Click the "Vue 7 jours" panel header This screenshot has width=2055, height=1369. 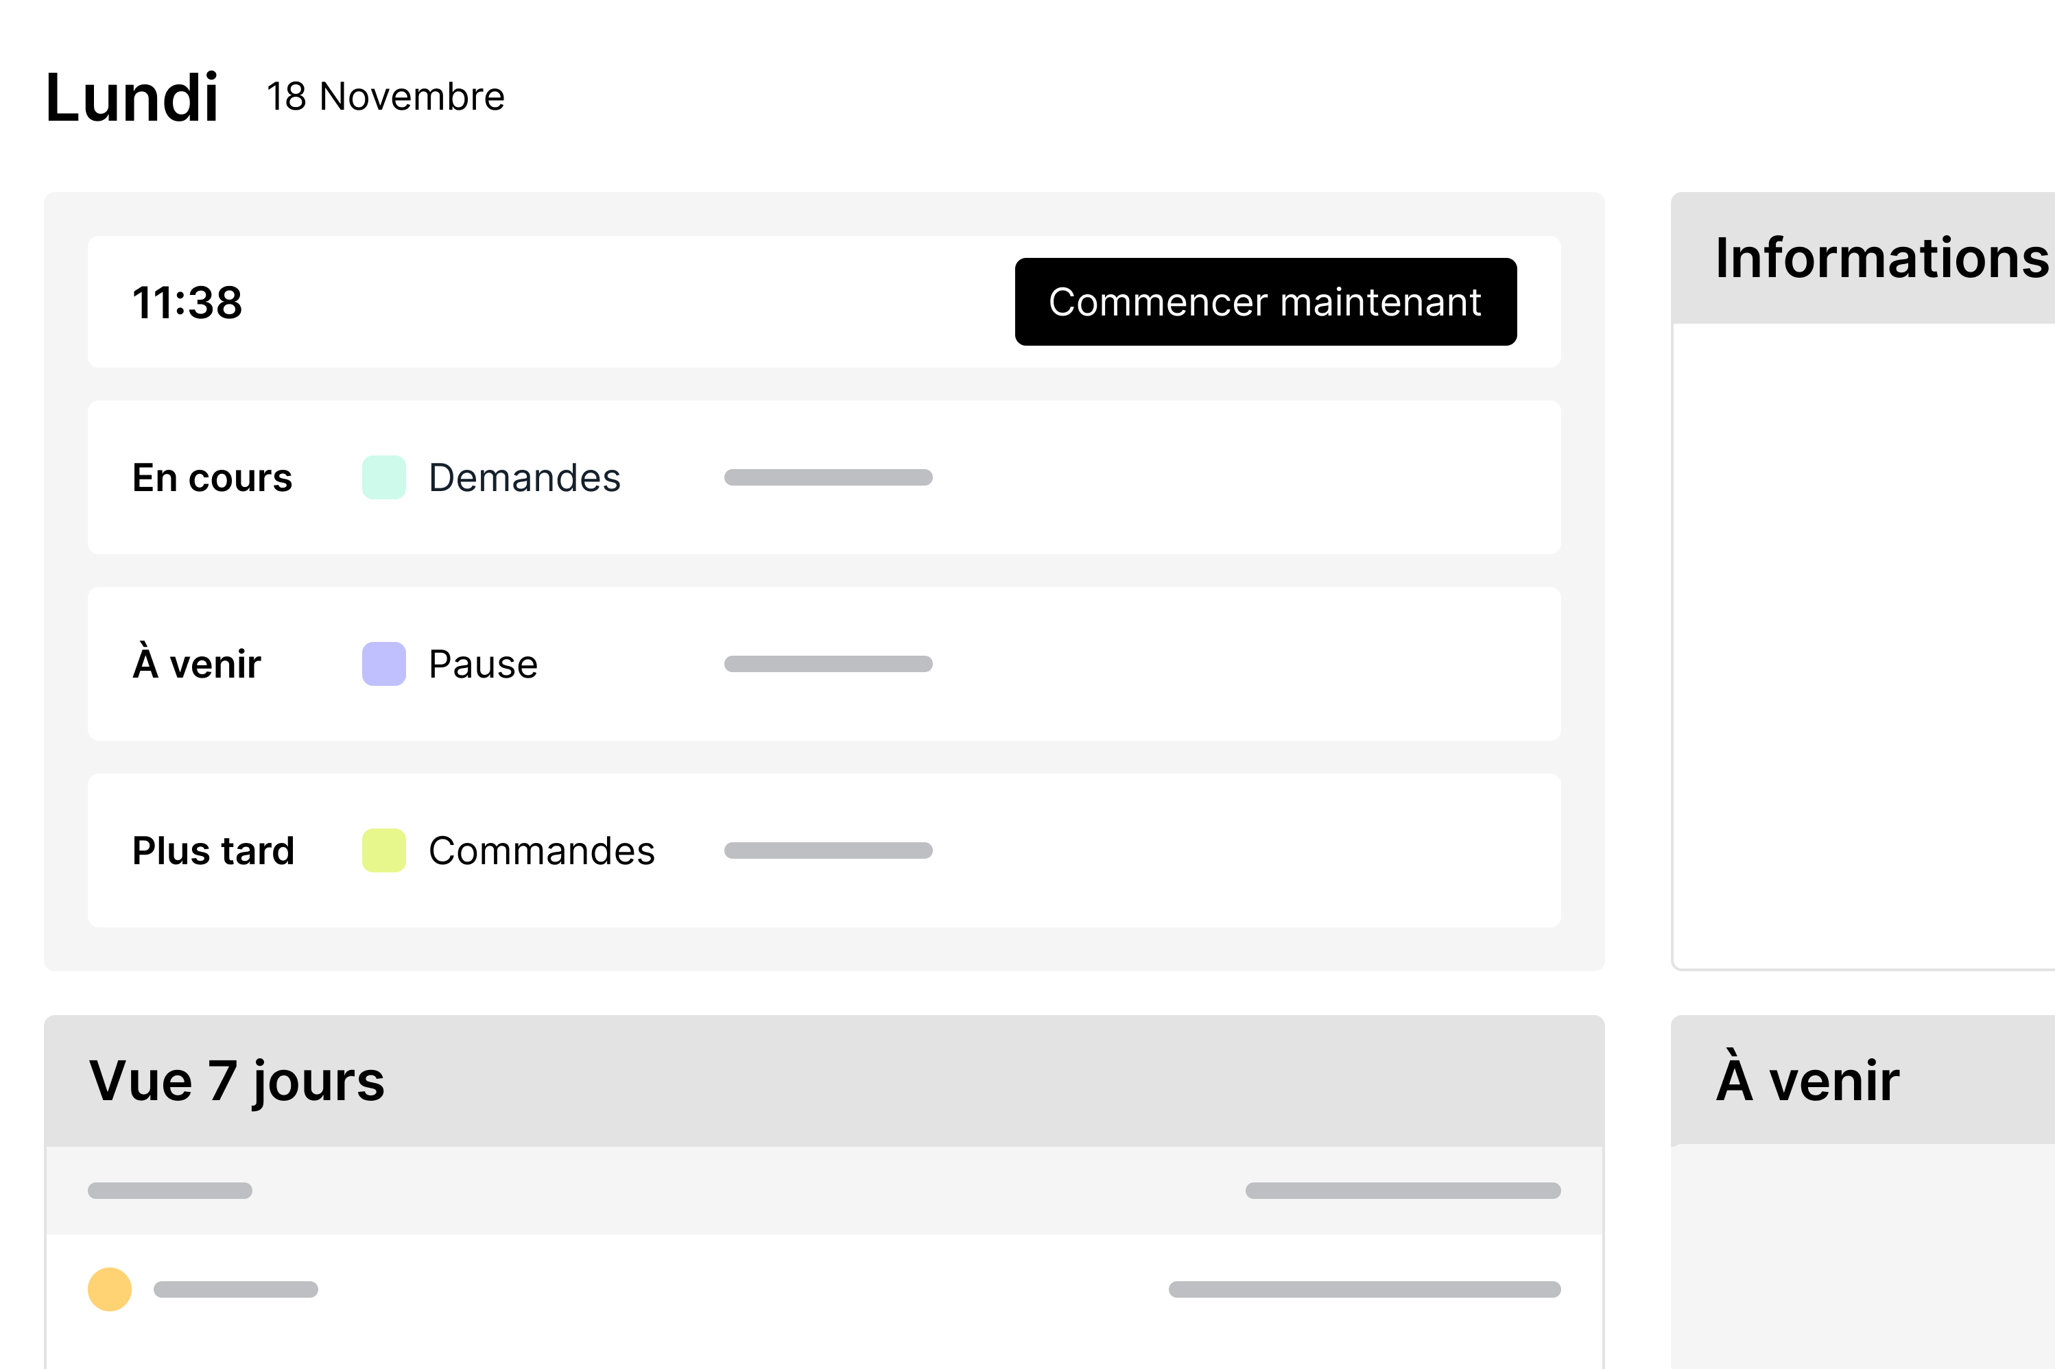click(x=237, y=1081)
